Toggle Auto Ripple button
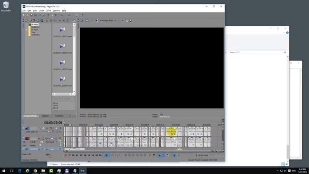Image resolution: width=309 pixels, height=174 pixels. [168, 155]
